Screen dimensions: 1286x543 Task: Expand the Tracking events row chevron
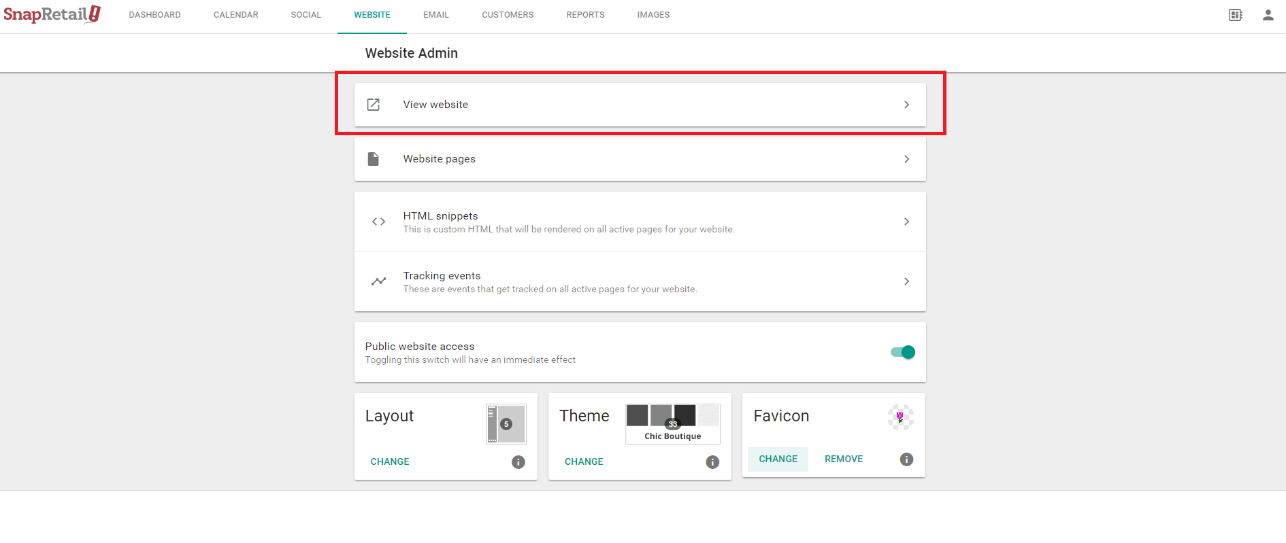click(906, 281)
